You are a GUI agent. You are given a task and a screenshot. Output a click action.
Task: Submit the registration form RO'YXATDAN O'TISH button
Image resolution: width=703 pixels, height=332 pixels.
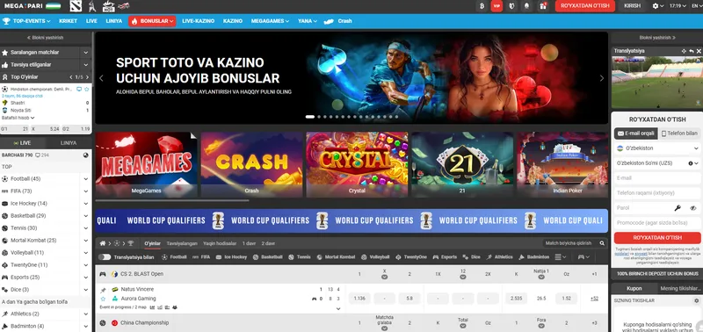tap(657, 237)
